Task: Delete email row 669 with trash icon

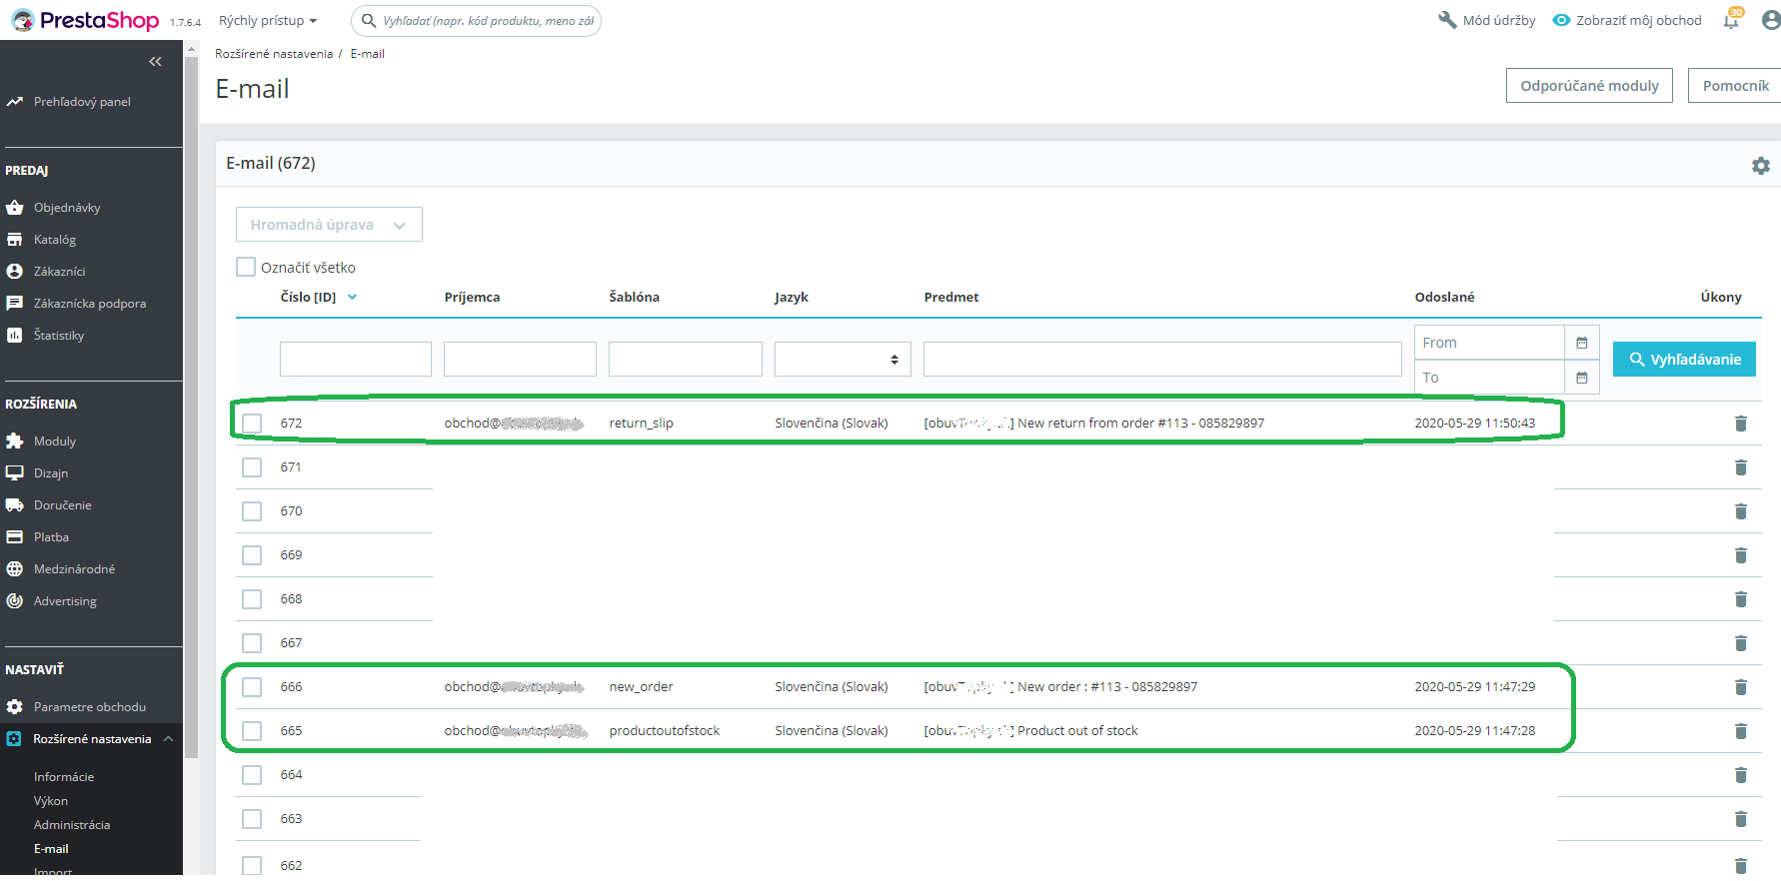Action: [1741, 555]
